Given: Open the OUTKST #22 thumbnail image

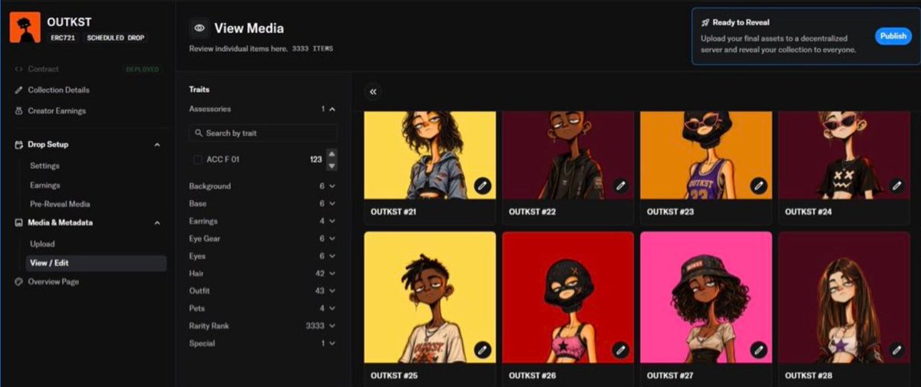Looking at the screenshot, I should pos(568,156).
